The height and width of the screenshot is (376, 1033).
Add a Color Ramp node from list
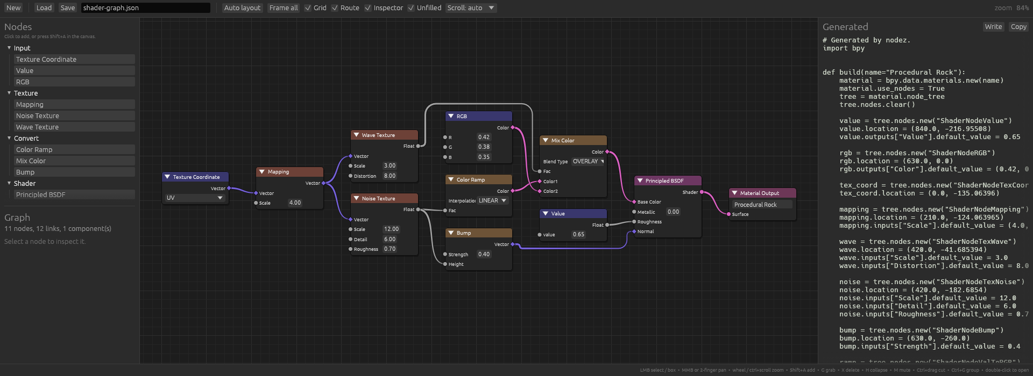click(x=74, y=149)
